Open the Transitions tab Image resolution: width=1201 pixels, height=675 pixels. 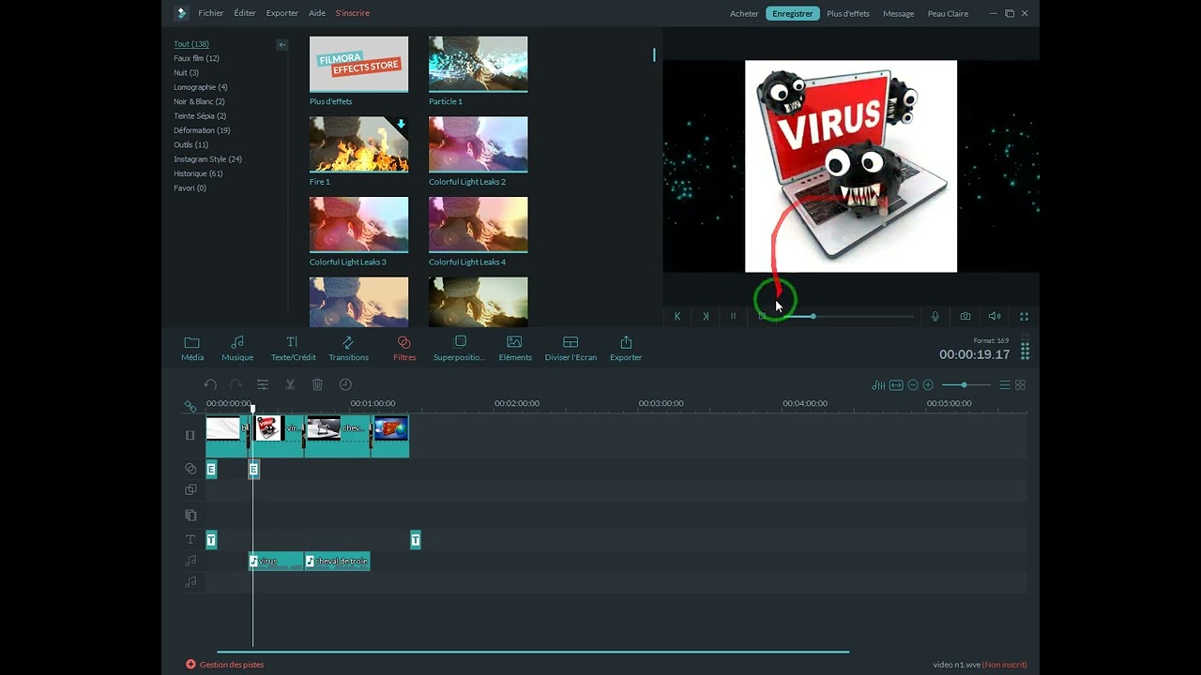coord(348,348)
